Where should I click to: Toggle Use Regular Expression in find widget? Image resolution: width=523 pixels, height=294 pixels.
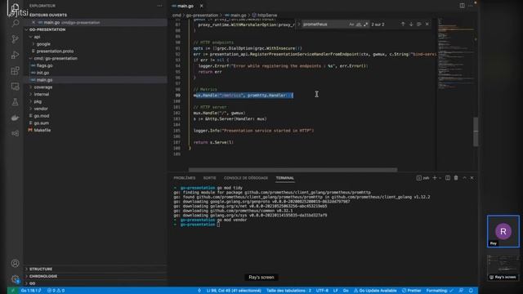(366, 24)
